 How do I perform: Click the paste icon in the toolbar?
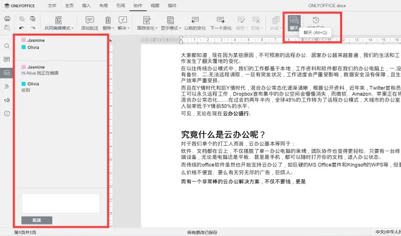(x=33, y=19)
